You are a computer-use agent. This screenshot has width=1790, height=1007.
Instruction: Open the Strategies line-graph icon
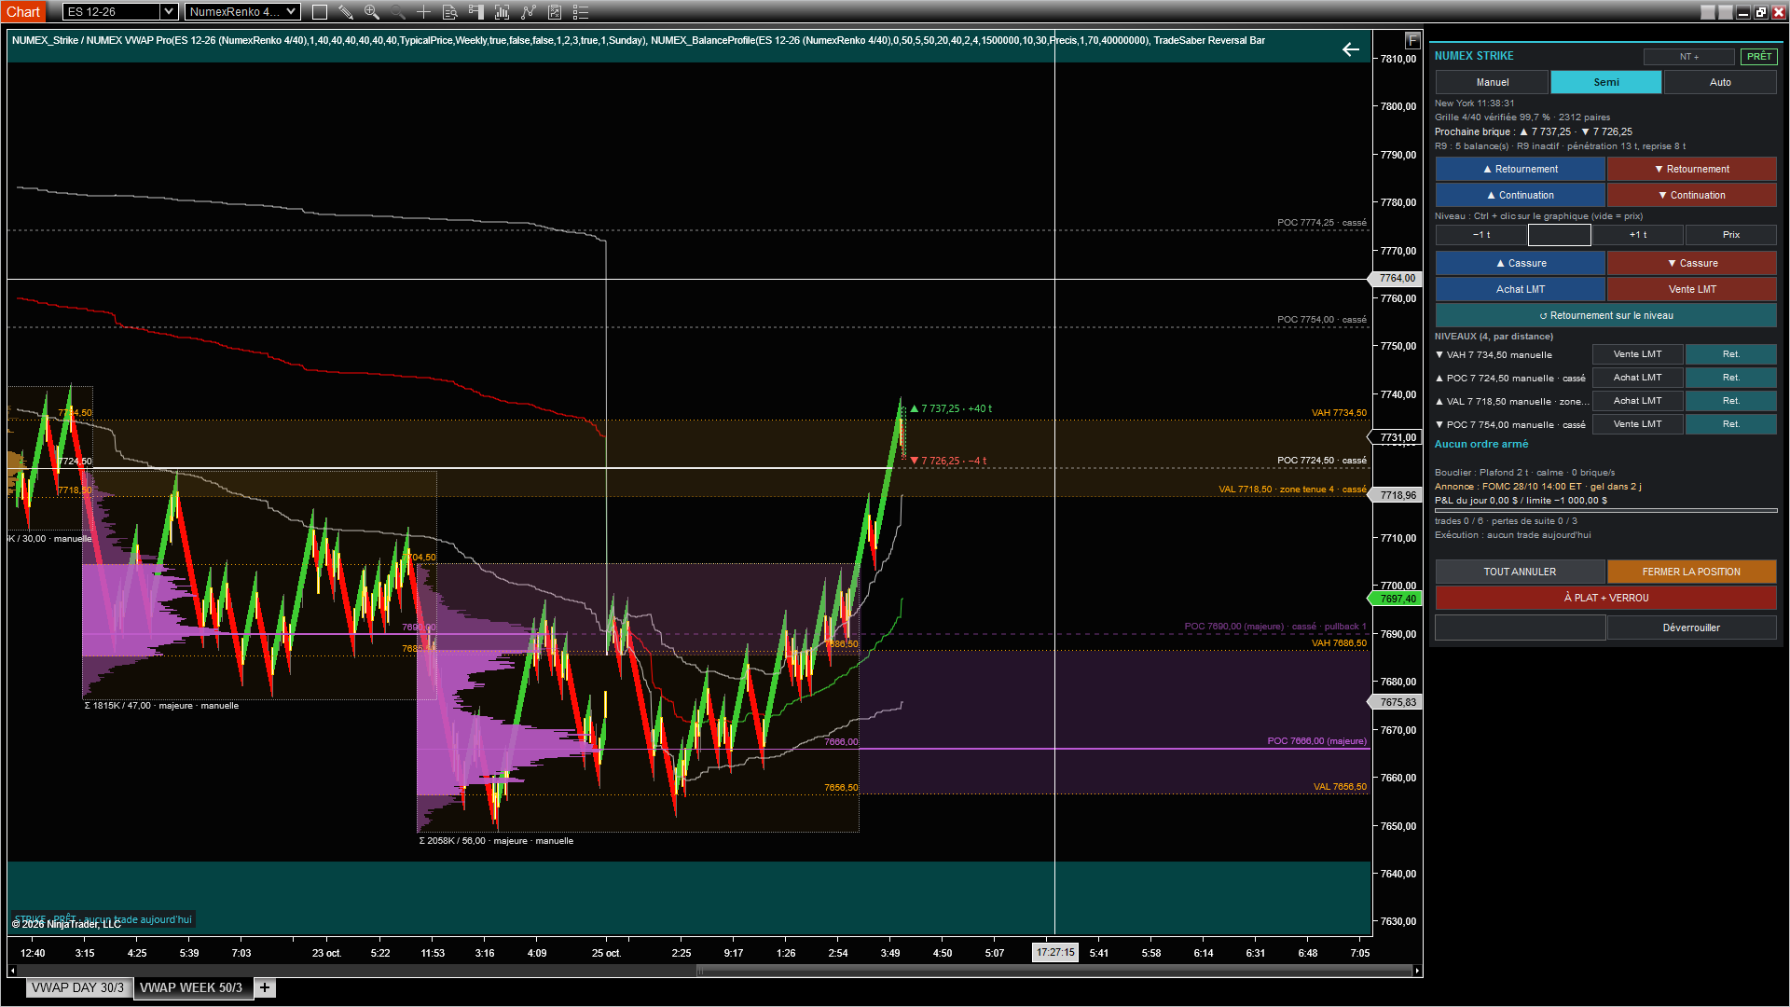(x=529, y=12)
